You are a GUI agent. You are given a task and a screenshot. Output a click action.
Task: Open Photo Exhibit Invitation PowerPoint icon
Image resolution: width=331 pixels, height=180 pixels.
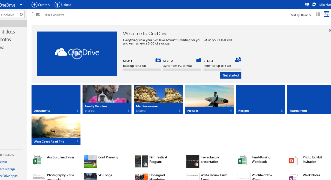tap(293, 160)
